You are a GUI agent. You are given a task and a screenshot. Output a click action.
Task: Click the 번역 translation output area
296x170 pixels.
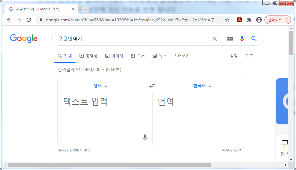click(x=200, y=119)
